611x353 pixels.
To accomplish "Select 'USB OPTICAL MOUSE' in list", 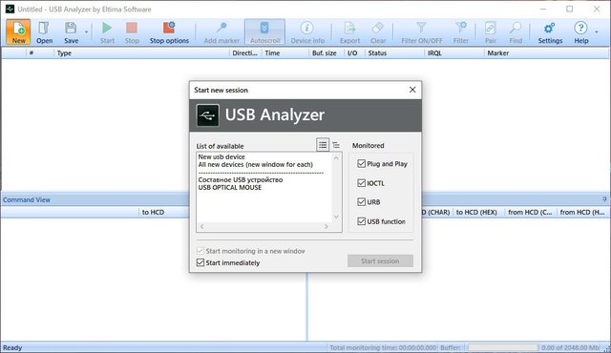I will pyautogui.click(x=229, y=188).
